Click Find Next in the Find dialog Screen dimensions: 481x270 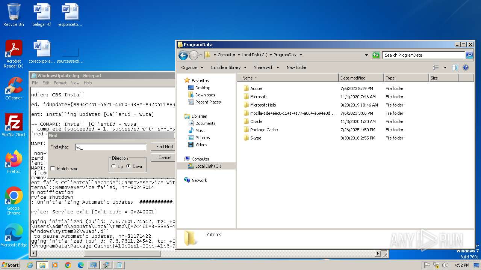tap(163, 147)
